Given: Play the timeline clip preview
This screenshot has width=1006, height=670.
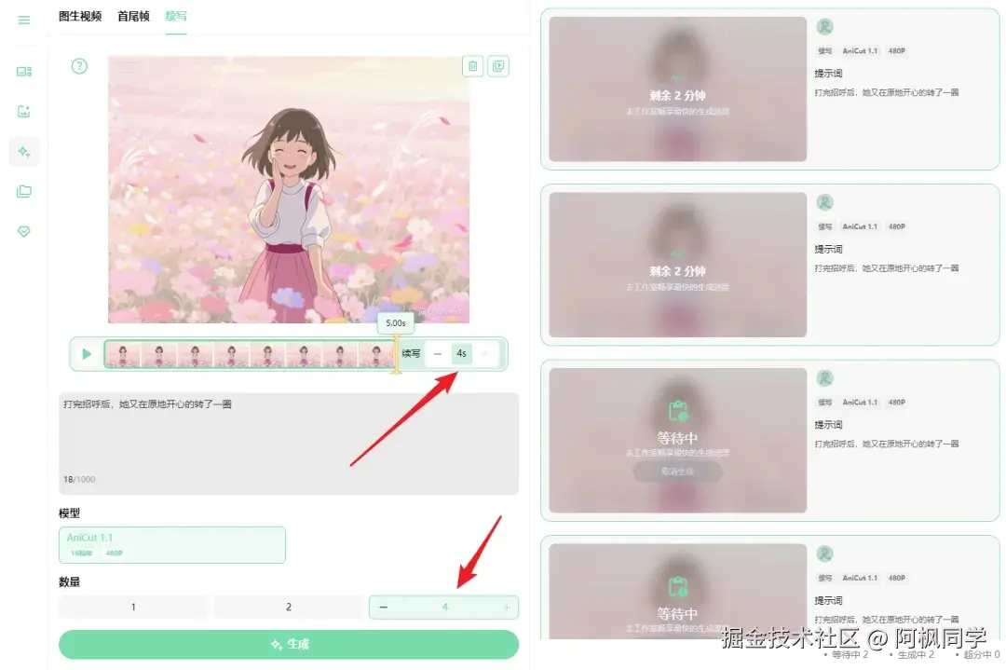Looking at the screenshot, I should 87,353.
